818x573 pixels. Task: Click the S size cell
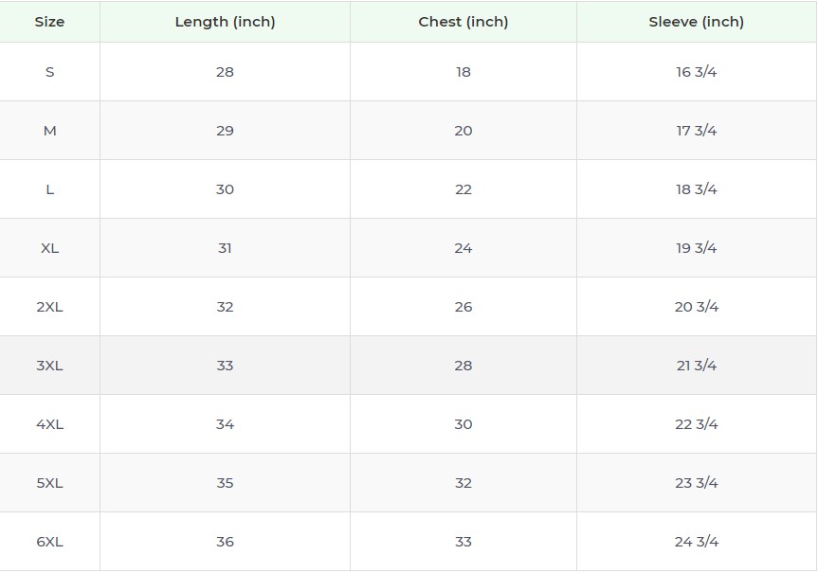pyautogui.click(x=49, y=72)
